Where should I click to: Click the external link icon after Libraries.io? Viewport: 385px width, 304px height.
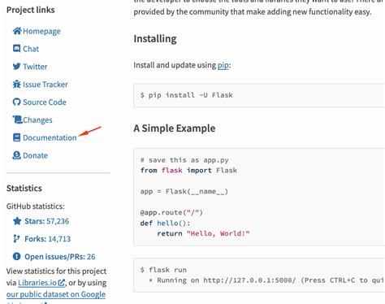[x=62, y=283]
